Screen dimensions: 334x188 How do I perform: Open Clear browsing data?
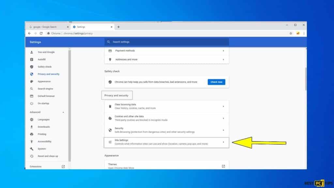(x=167, y=106)
